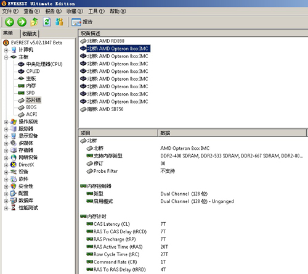Expand the DirectX tree node
Image resolution: width=308 pixels, height=274 pixels.
(6, 165)
